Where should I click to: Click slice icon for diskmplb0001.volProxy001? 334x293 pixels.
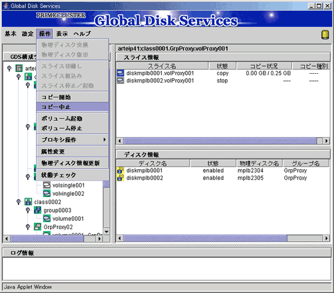(x=121, y=73)
